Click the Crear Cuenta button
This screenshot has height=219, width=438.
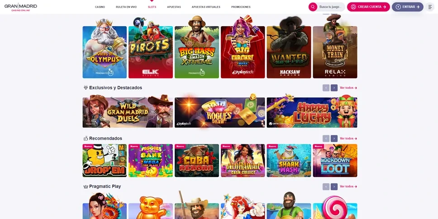(x=368, y=7)
